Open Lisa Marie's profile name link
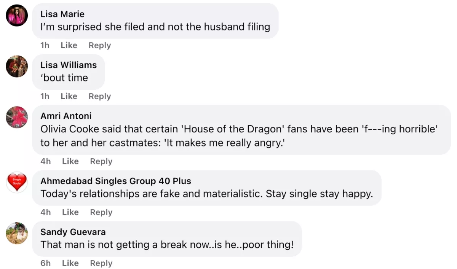457x269 pixels. point(62,14)
